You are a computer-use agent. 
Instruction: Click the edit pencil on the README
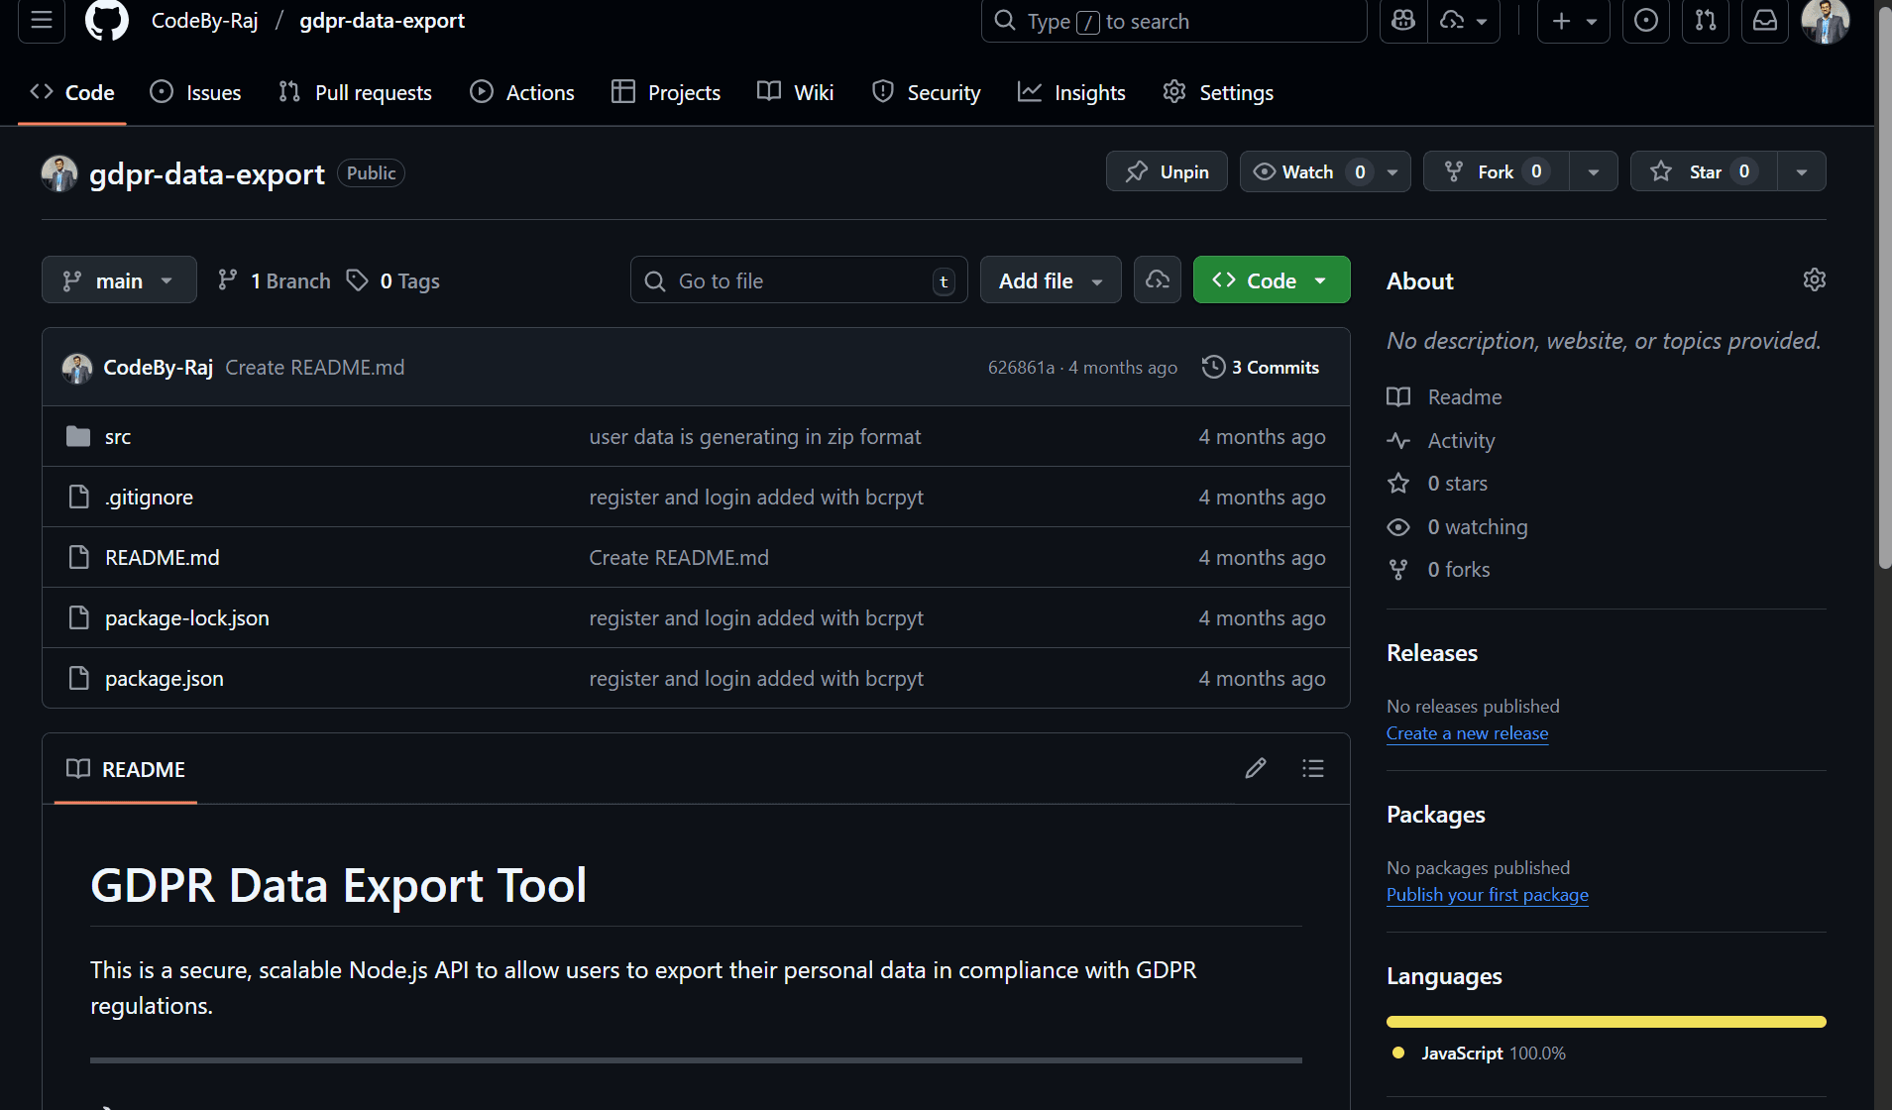pyautogui.click(x=1255, y=768)
